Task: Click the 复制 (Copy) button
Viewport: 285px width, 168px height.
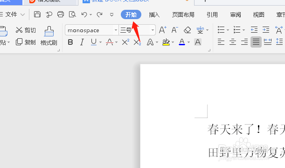Action: (x=26, y=42)
